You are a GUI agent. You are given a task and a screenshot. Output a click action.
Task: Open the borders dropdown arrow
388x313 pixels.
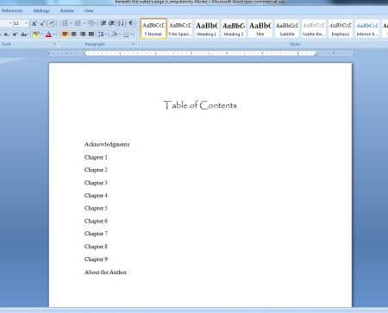point(132,34)
